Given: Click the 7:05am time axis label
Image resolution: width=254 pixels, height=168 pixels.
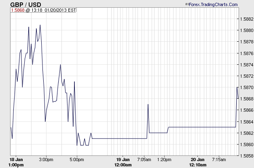Looking at the screenshot, I should coord(144,159).
